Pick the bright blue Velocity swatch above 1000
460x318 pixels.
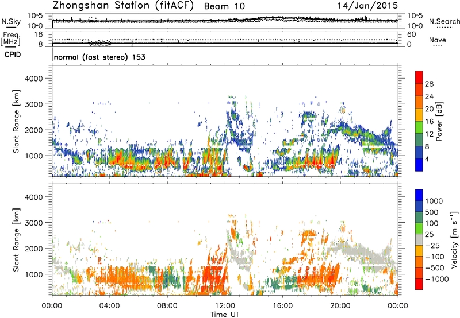419,195
